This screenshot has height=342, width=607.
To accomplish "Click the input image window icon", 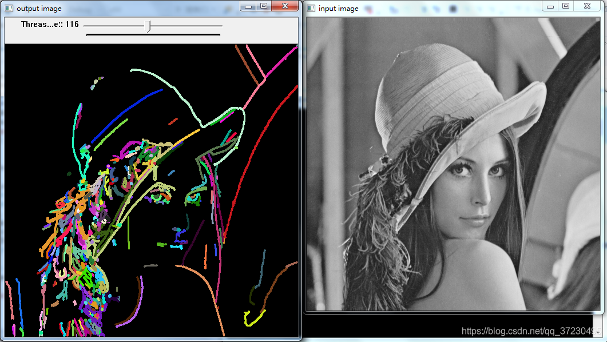I will [311, 8].
